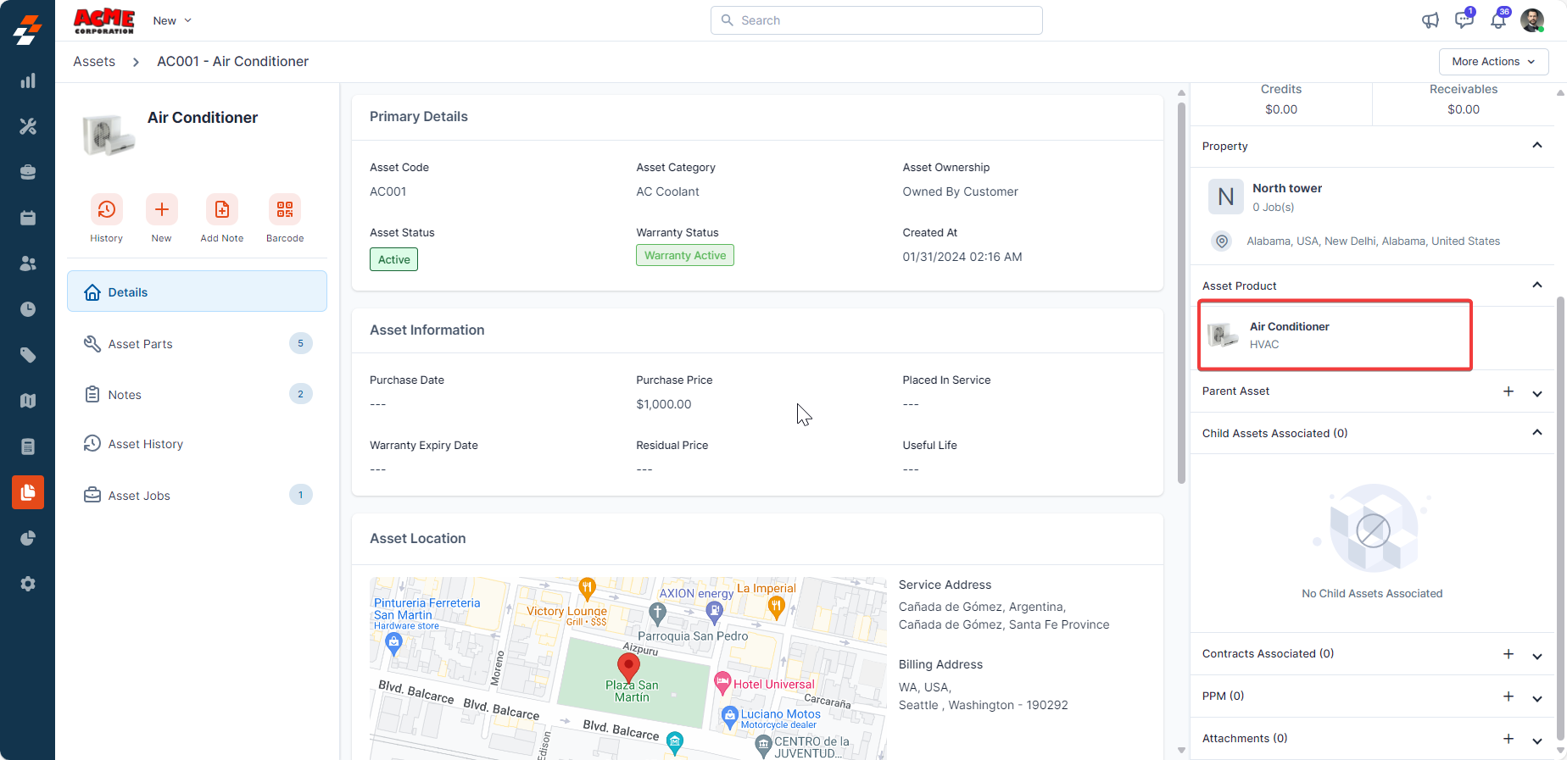Viewport: 1567px width, 760px height.
Task: Open the New dropdown in header
Action: (x=172, y=20)
